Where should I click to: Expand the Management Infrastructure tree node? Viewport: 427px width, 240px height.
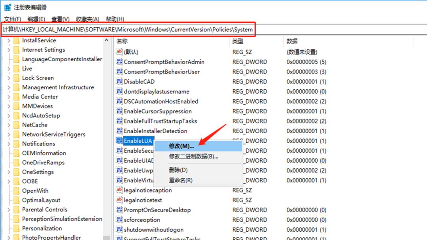click(9, 87)
